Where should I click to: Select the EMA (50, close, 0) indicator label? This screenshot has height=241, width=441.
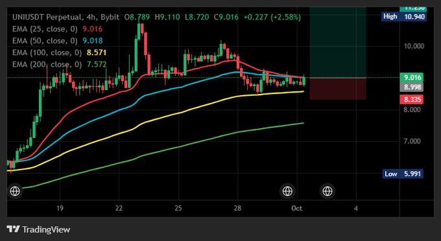(45, 41)
